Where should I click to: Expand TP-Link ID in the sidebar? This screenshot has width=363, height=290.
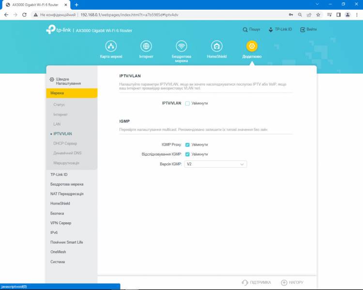[59, 174]
